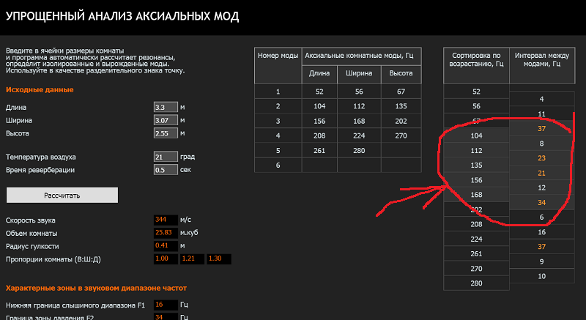Click the Высота column header in table

(401, 74)
